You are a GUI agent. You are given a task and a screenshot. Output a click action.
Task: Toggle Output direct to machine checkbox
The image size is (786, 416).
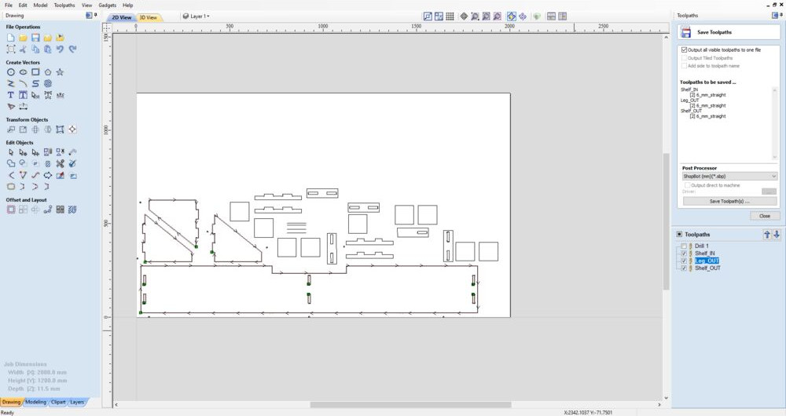688,185
